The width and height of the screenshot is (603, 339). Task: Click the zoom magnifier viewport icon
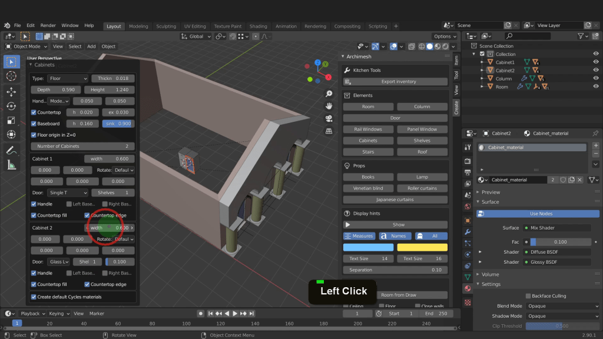point(329,94)
